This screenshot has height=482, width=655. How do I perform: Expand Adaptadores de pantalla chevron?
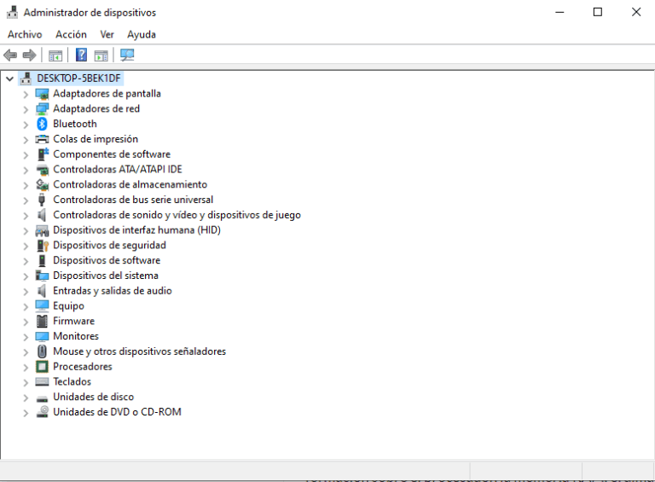pos(26,95)
